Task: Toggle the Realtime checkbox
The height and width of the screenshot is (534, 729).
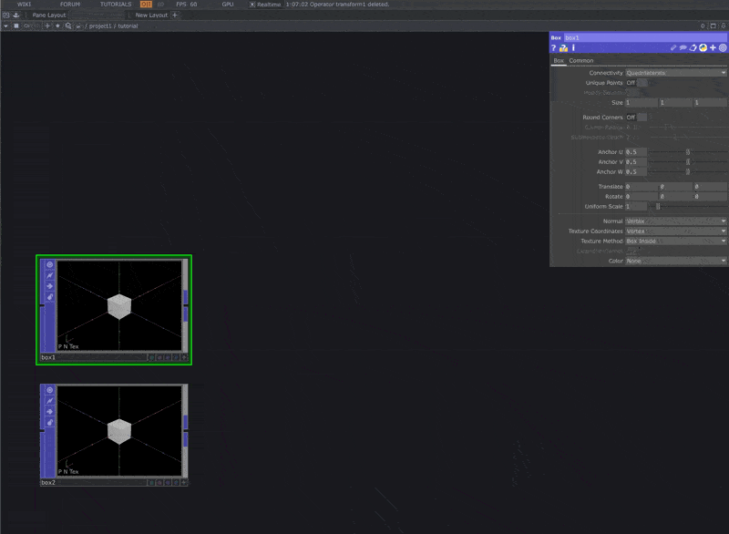Action: 252,5
